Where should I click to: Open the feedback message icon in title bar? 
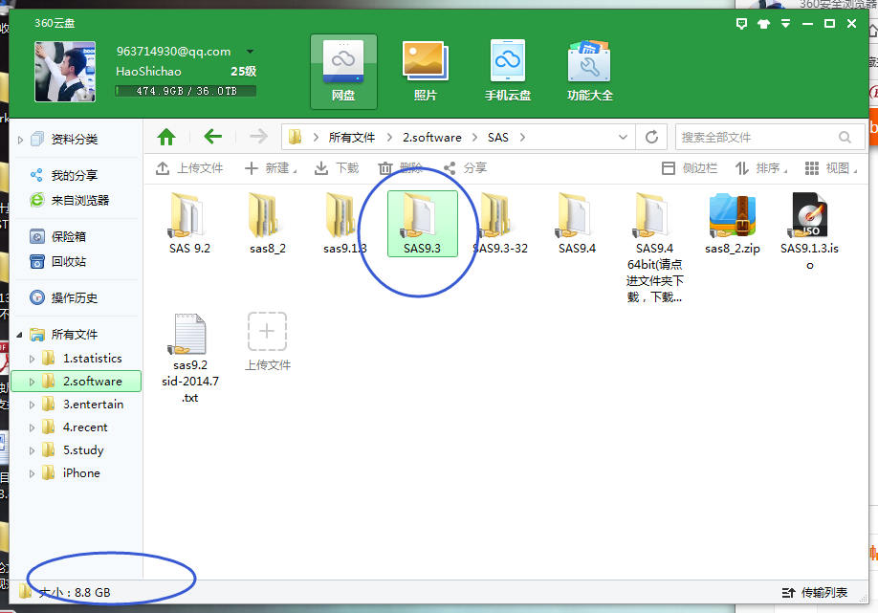coord(741,24)
